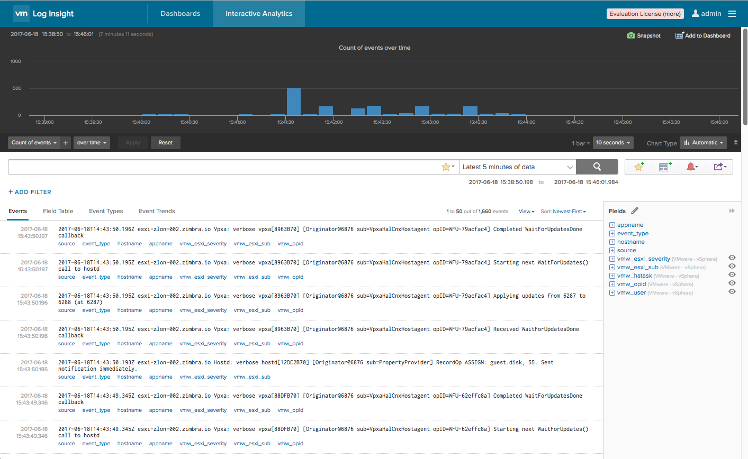
Task: Open the View dropdown
Action: (526, 212)
